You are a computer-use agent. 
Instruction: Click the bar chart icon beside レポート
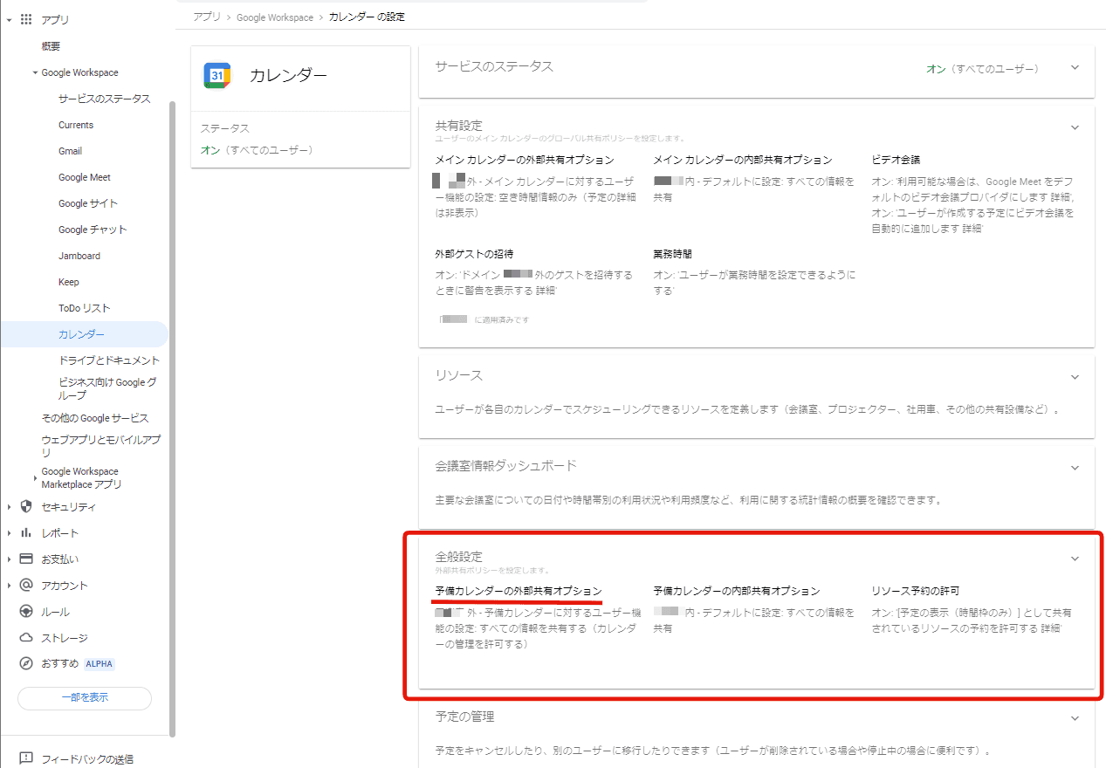(x=26, y=532)
